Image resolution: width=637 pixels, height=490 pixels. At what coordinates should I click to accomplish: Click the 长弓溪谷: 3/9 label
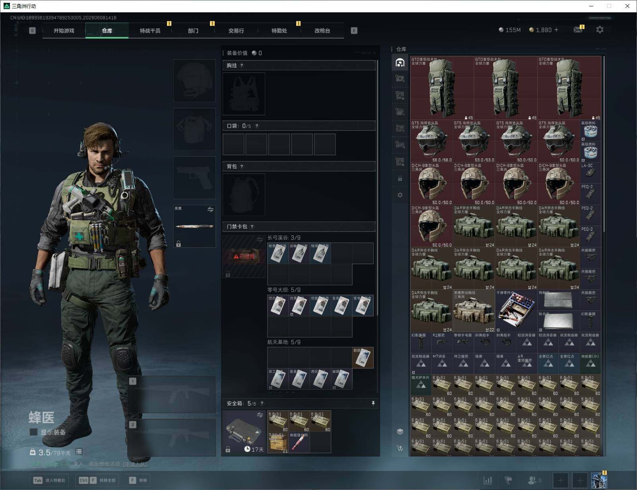(x=284, y=238)
